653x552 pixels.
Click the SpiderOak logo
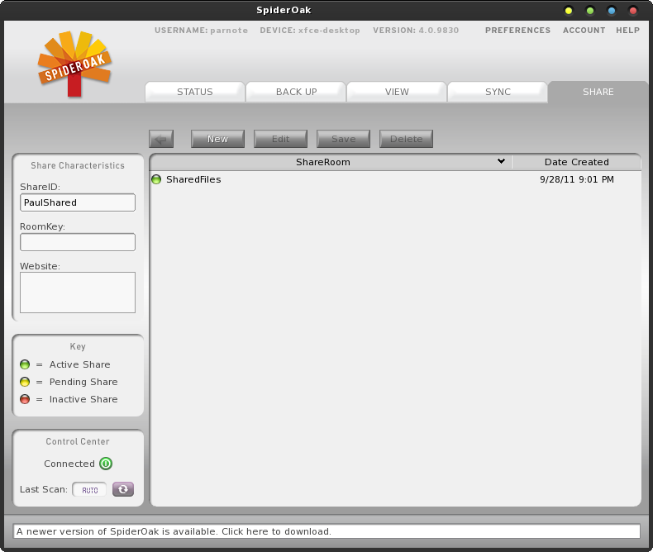coord(74,64)
